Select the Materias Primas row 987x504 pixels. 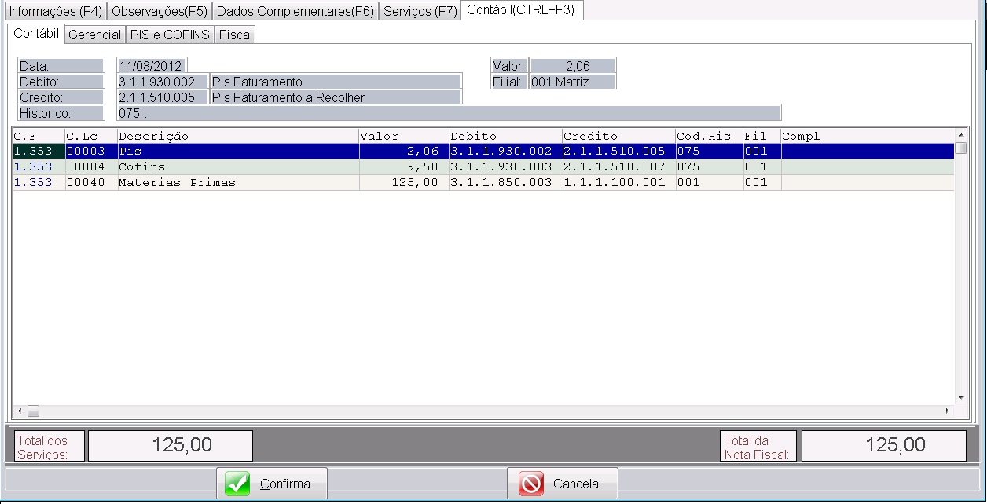(x=236, y=182)
